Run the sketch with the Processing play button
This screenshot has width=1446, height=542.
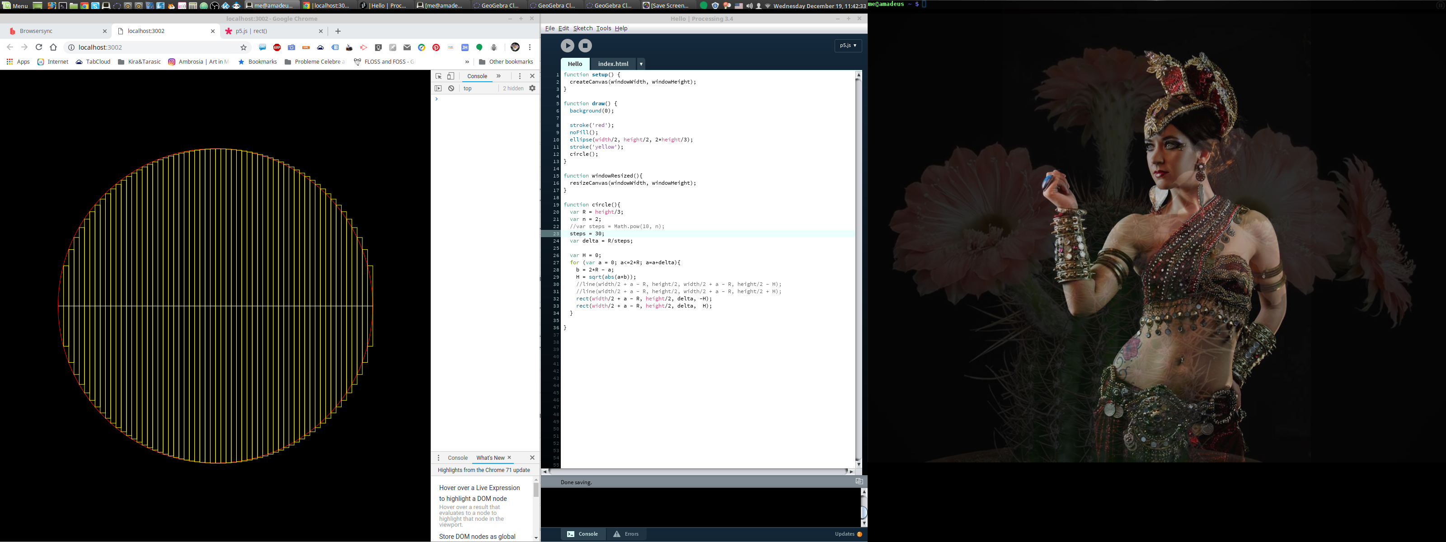(x=567, y=46)
